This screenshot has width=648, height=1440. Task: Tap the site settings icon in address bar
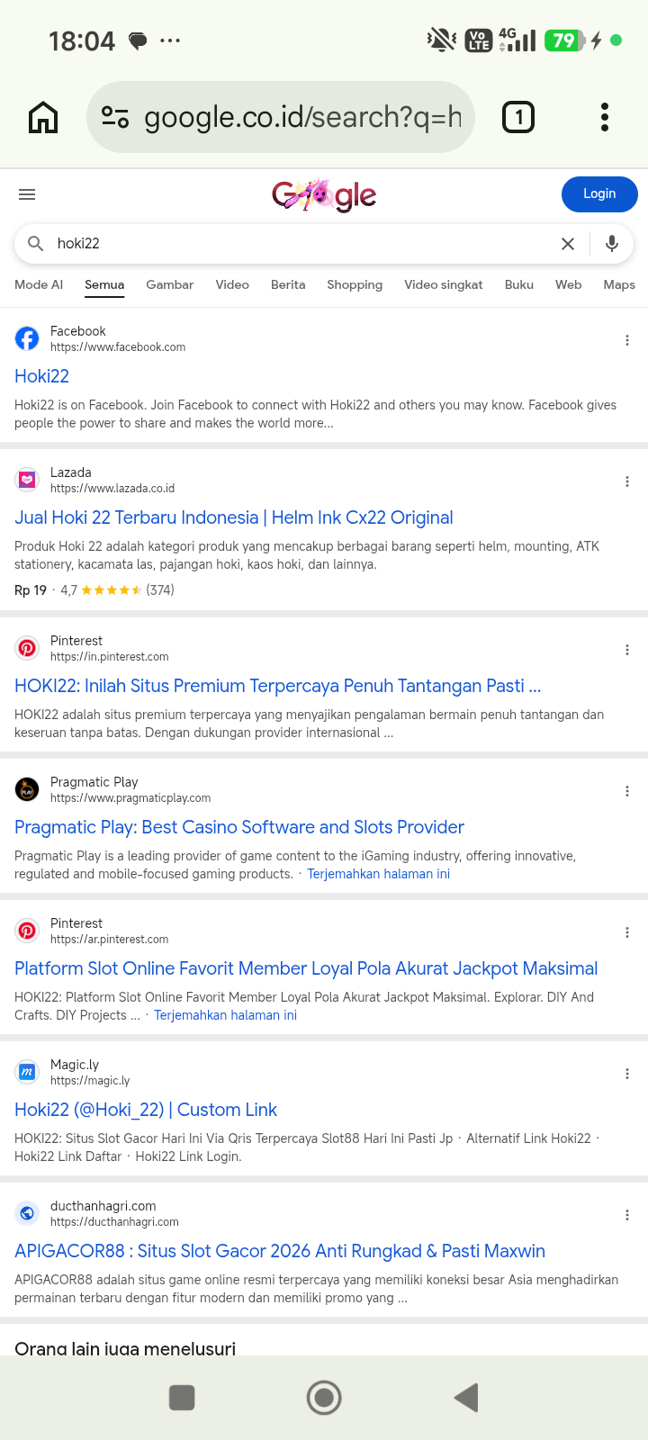115,117
